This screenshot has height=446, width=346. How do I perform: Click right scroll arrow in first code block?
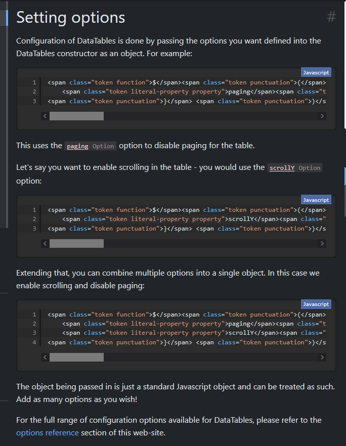click(x=322, y=116)
